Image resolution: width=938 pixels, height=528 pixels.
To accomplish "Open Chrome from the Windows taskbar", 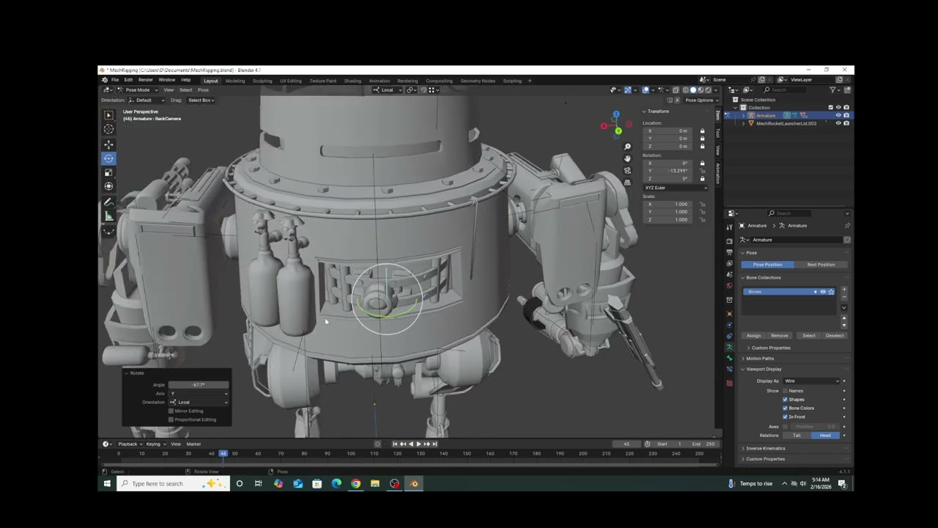I will coord(355,483).
